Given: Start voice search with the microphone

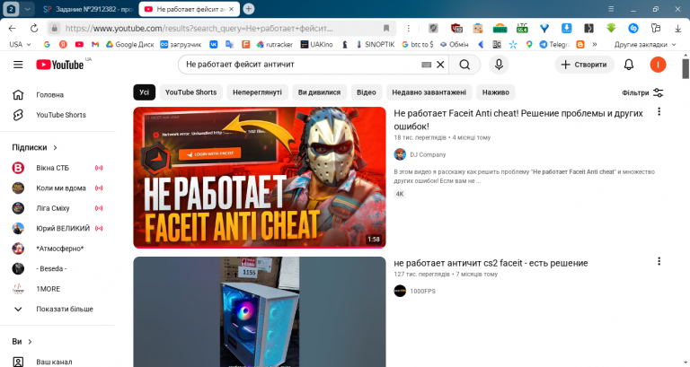Looking at the screenshot, I should pyautogui.click(x=499, y=65).
